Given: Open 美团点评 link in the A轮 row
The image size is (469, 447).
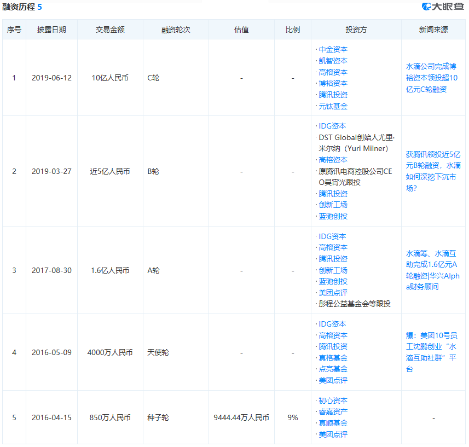Looking at the screenshot, I should (x=333, y=292).
